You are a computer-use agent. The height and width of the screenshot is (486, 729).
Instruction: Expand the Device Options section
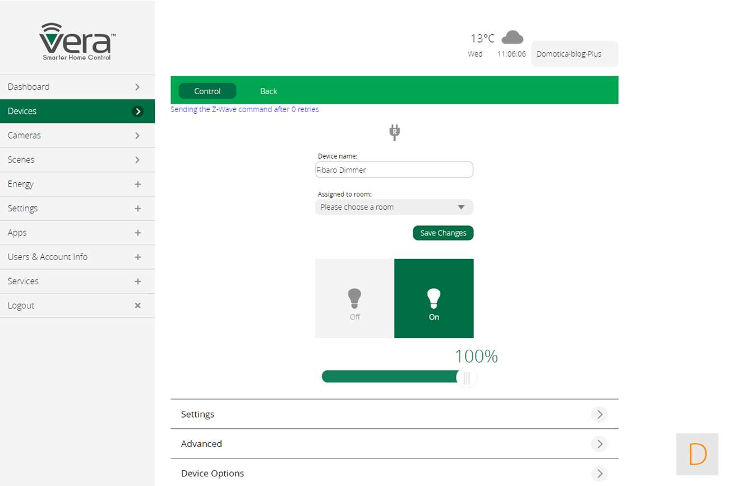pos(394,474)
